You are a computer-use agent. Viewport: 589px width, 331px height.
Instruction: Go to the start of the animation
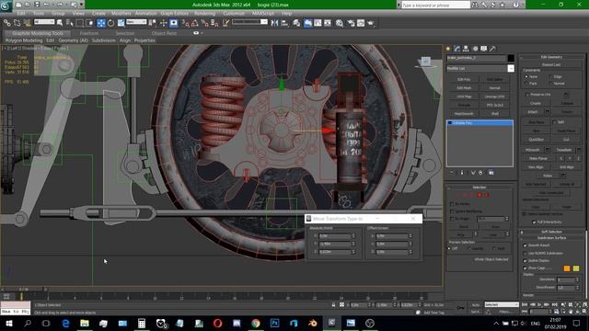[x=525, y=304]
